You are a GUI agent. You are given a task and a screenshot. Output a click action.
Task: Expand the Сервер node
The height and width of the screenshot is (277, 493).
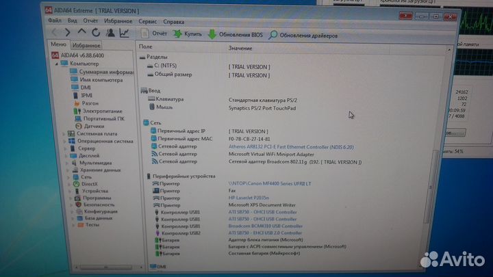click(66, 148)
